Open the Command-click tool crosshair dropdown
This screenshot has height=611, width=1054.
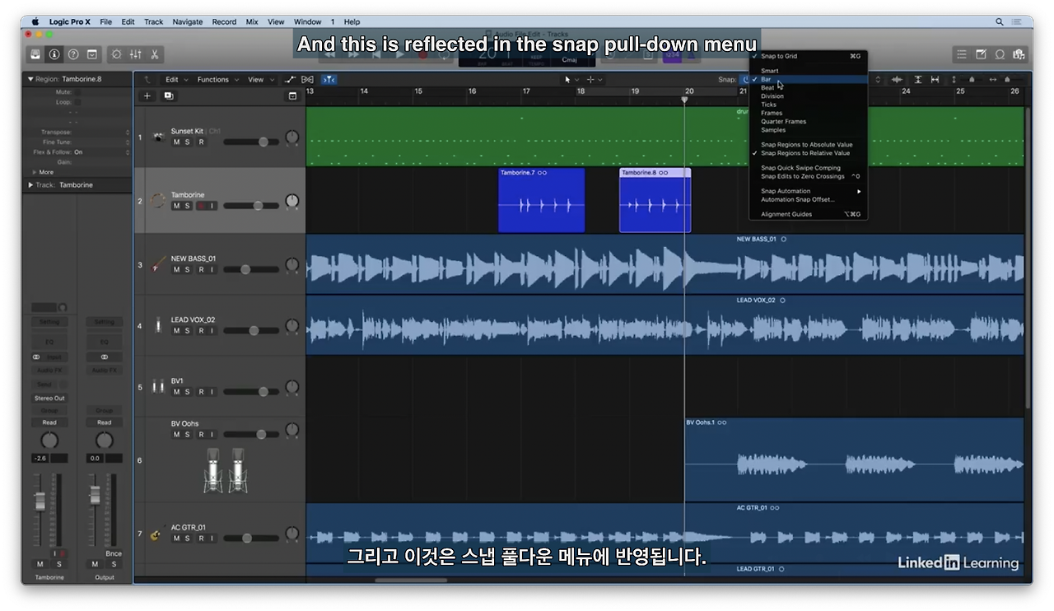pyautogui.click(x=595, y=80)
